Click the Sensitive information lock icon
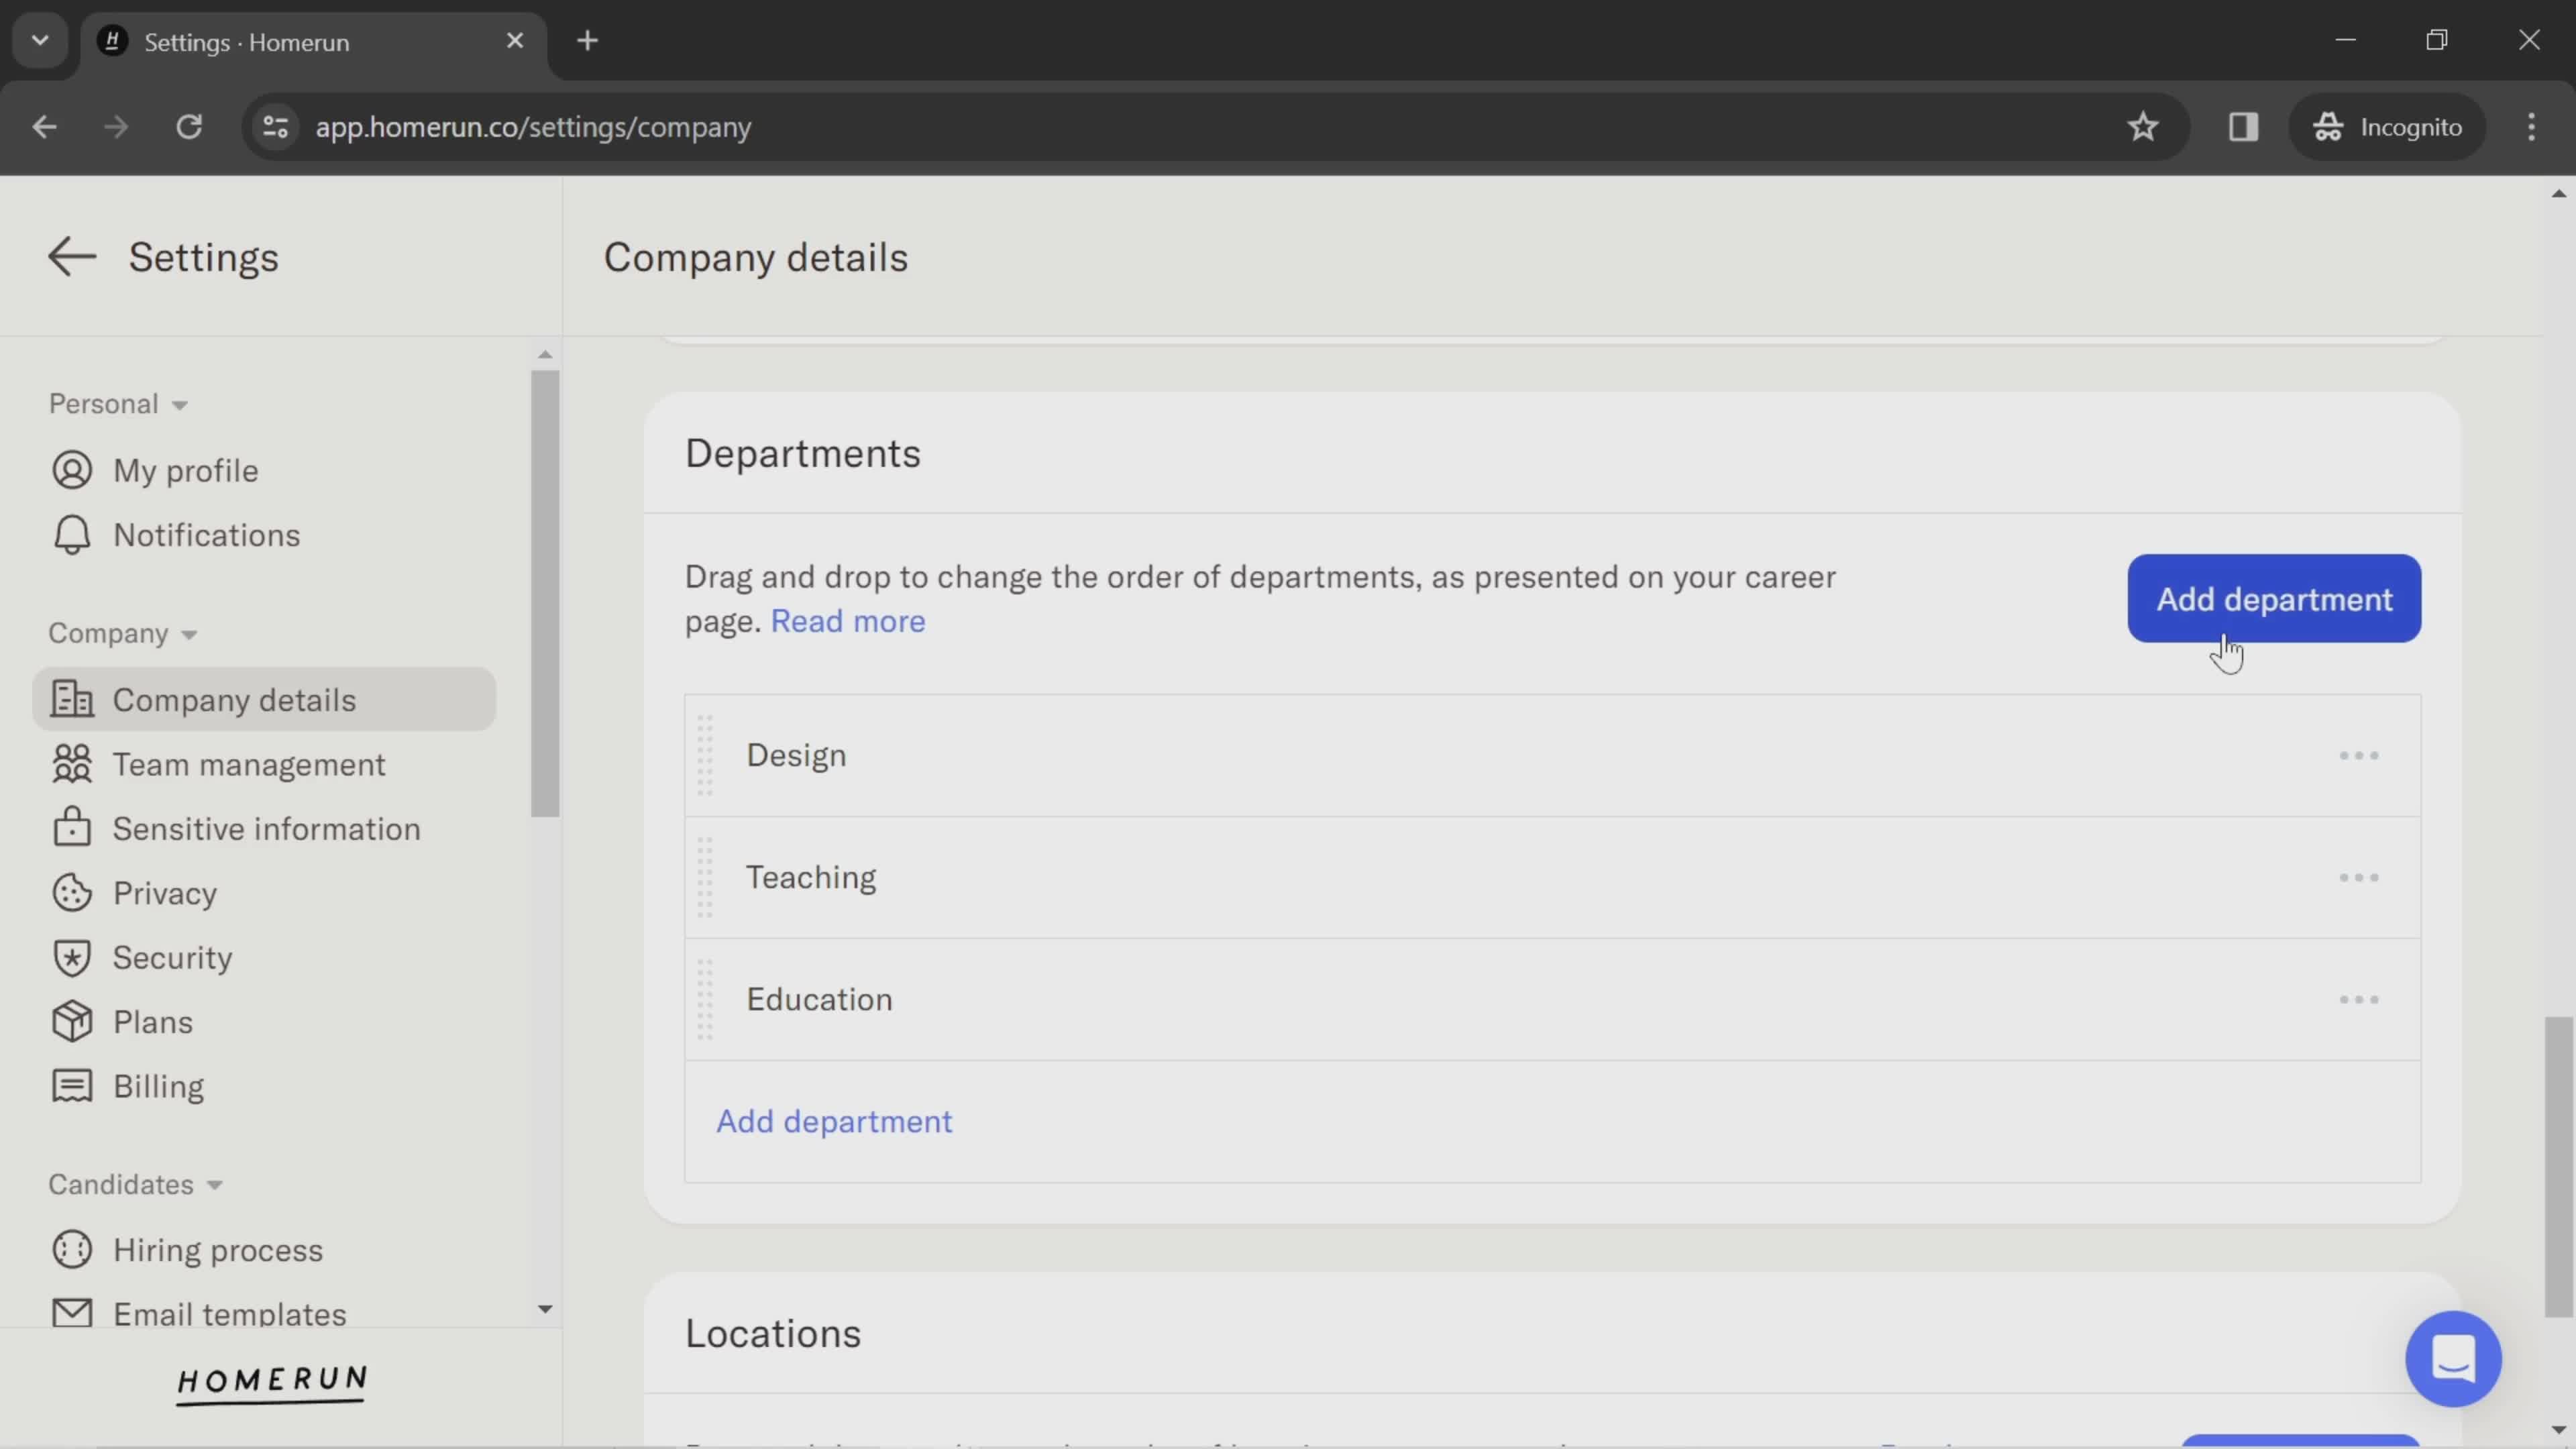2576x1449 pixels. coord(72,828)
